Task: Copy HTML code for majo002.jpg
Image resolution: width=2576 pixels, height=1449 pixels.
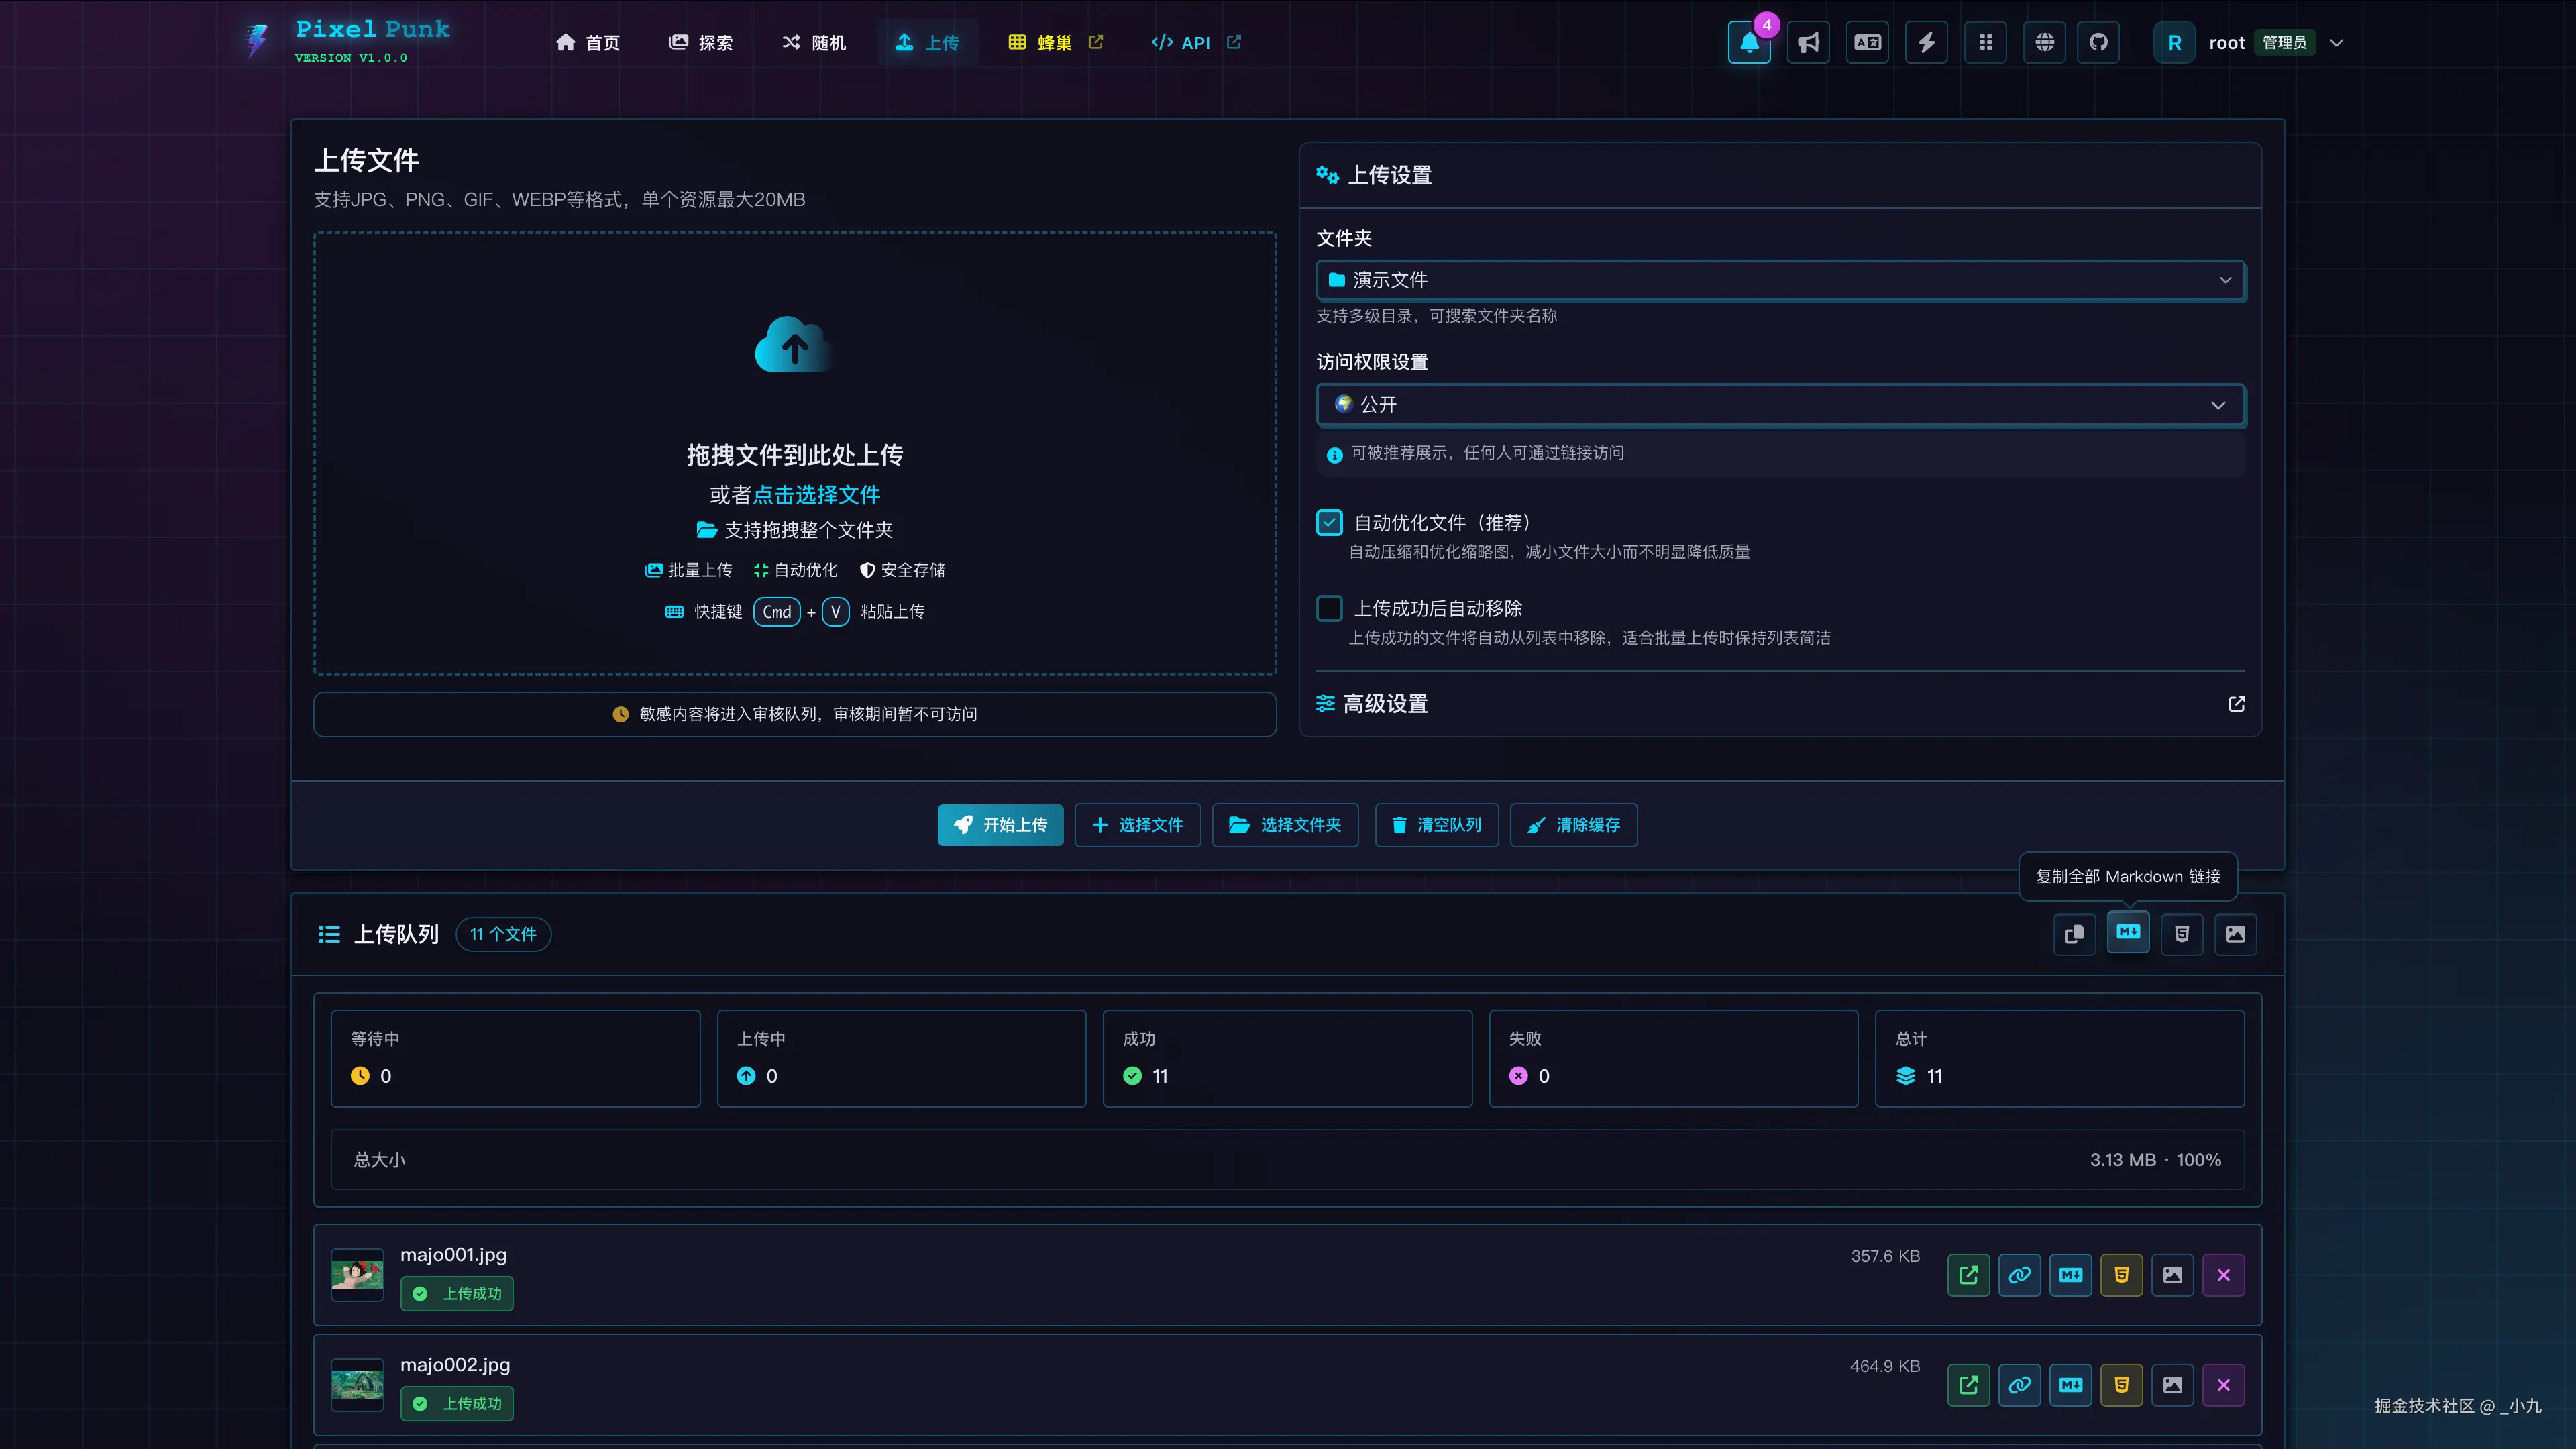Action: (2121, 1385)
